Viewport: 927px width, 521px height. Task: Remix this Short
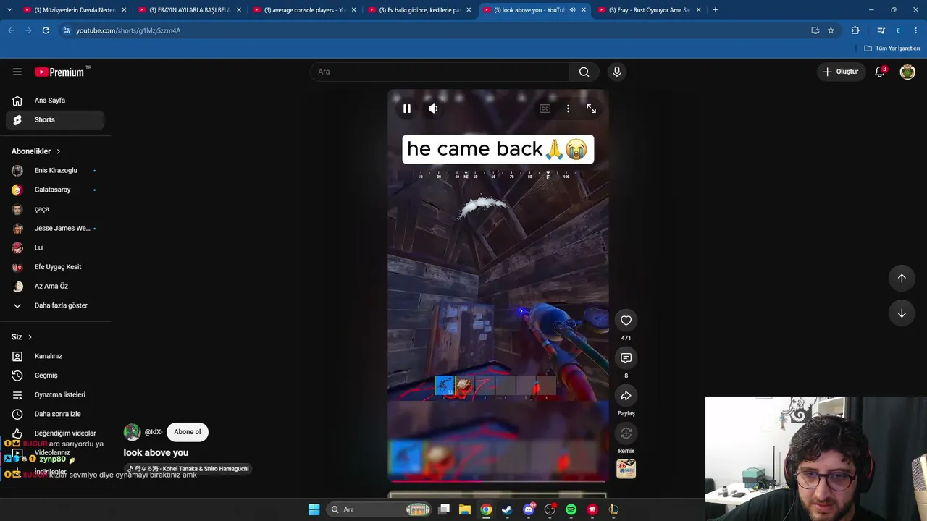[626, 433]
